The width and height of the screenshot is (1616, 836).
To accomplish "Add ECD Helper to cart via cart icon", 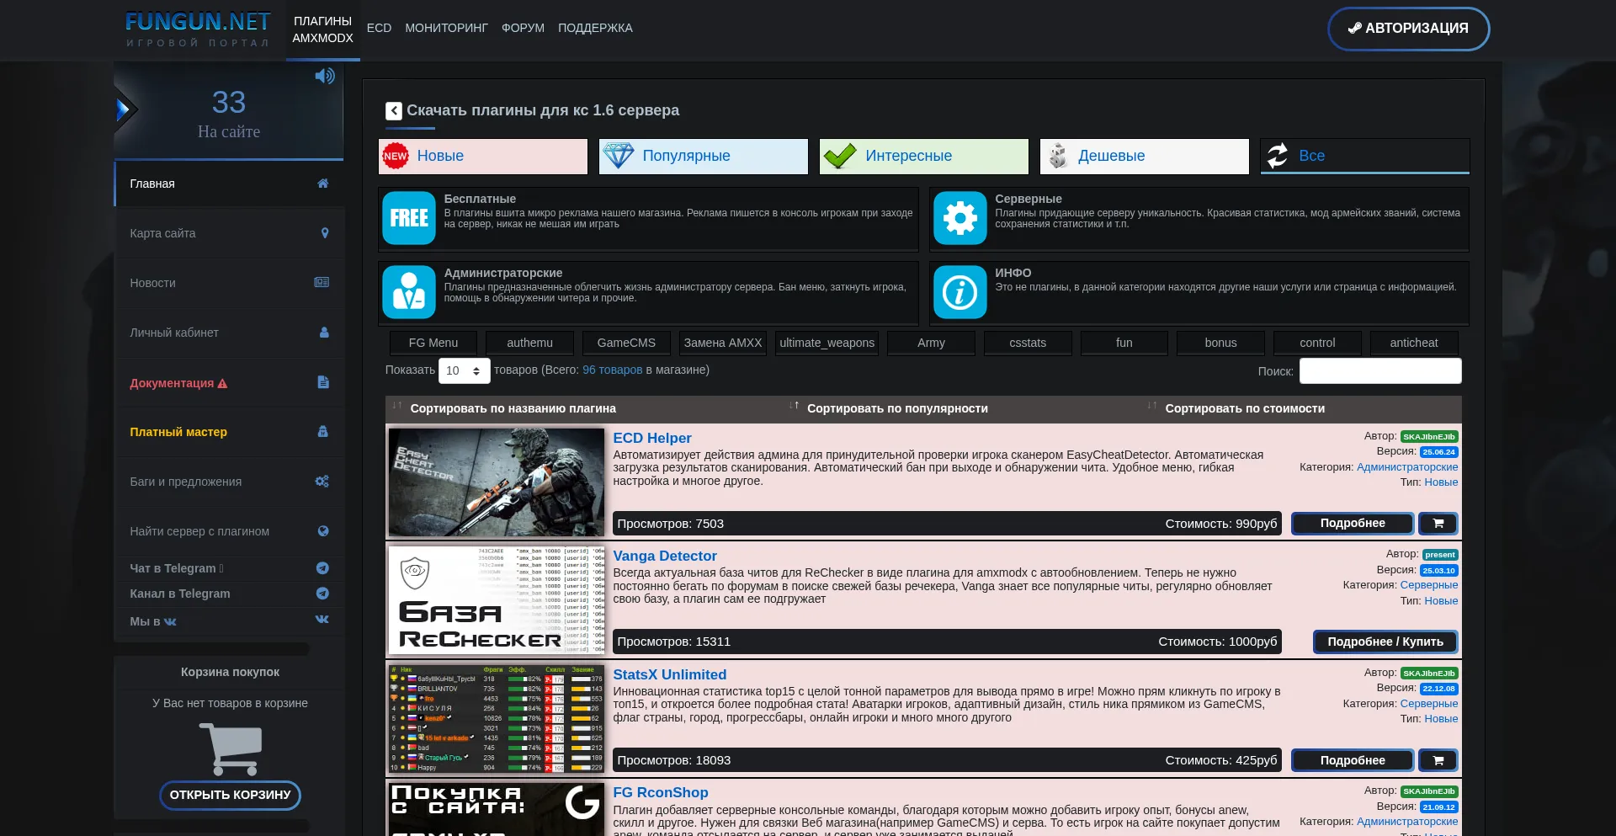I will 1438,524.
